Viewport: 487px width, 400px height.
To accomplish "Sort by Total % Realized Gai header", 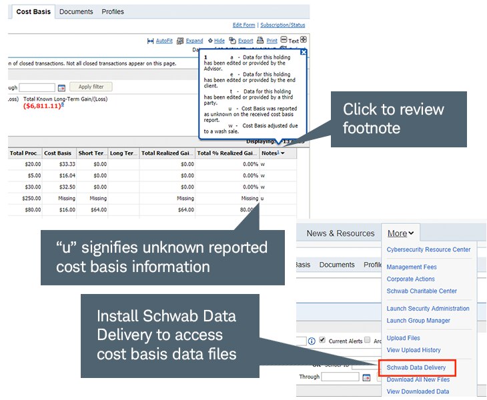I will coord(227,153).
